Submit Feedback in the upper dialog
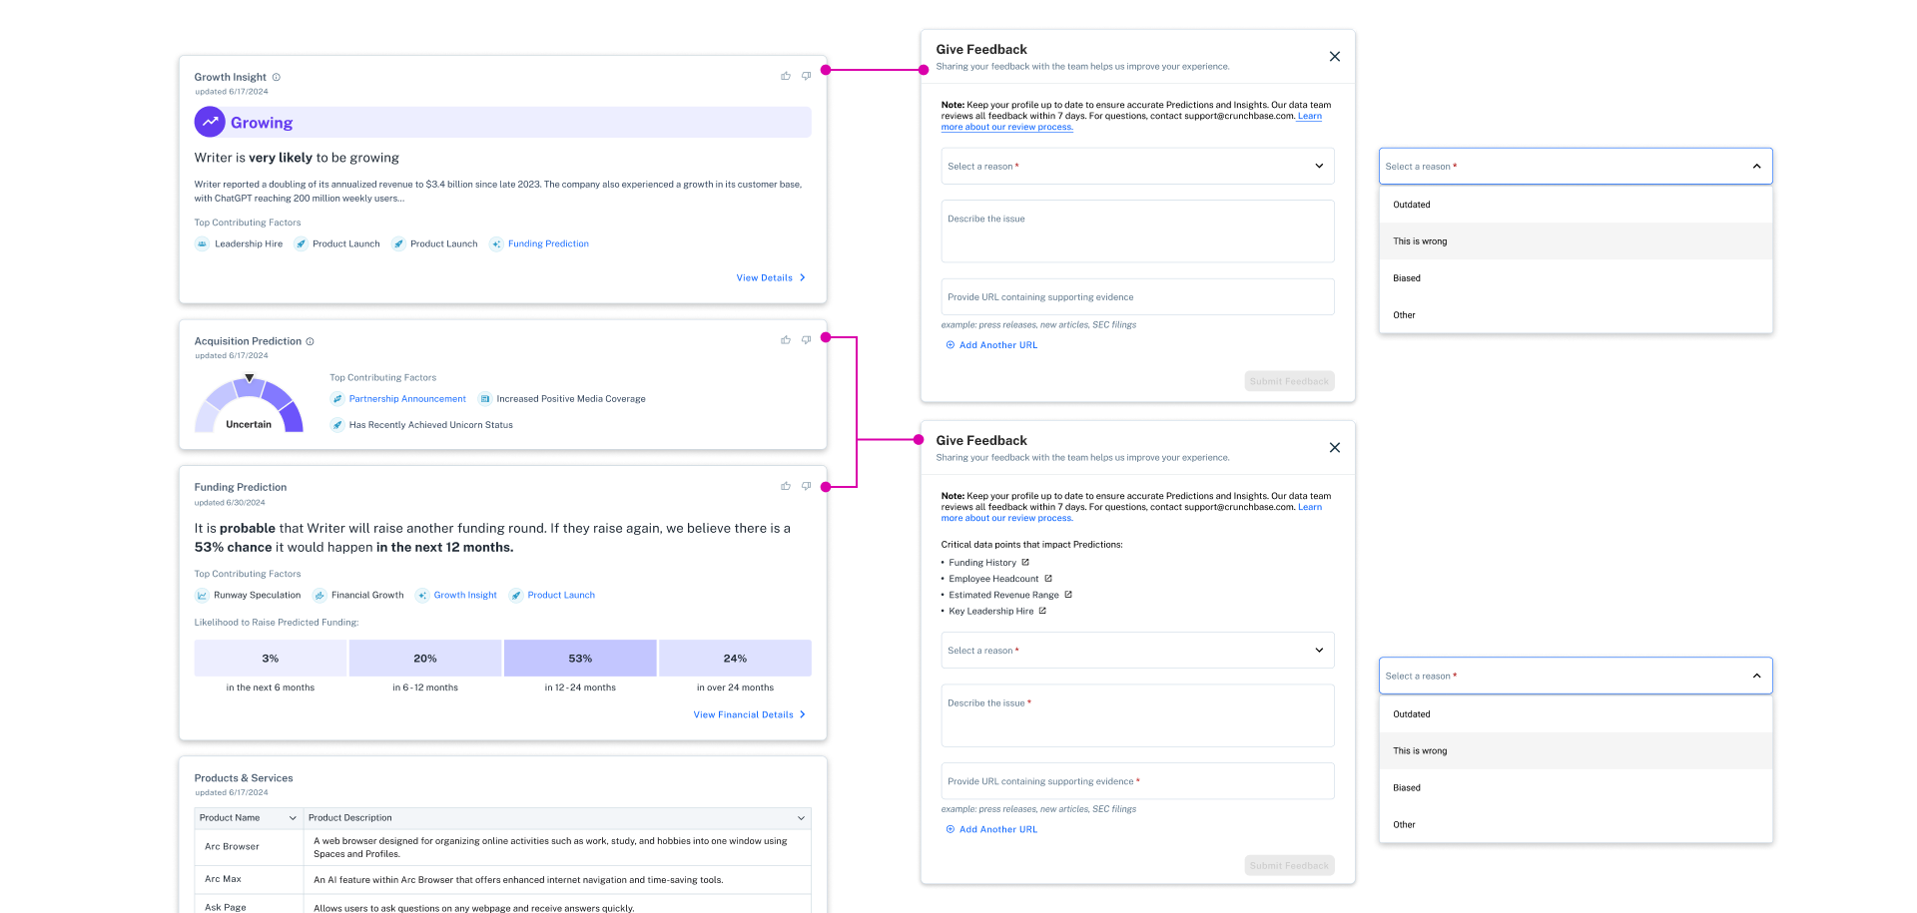The width and height of the screenshot is (1917, 913). pyautogui.click(x=1289, y=381)
